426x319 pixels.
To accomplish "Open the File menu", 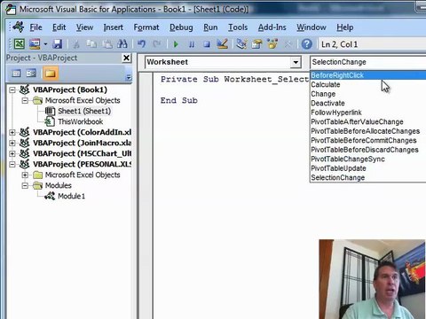I will [x=35, y=27].
